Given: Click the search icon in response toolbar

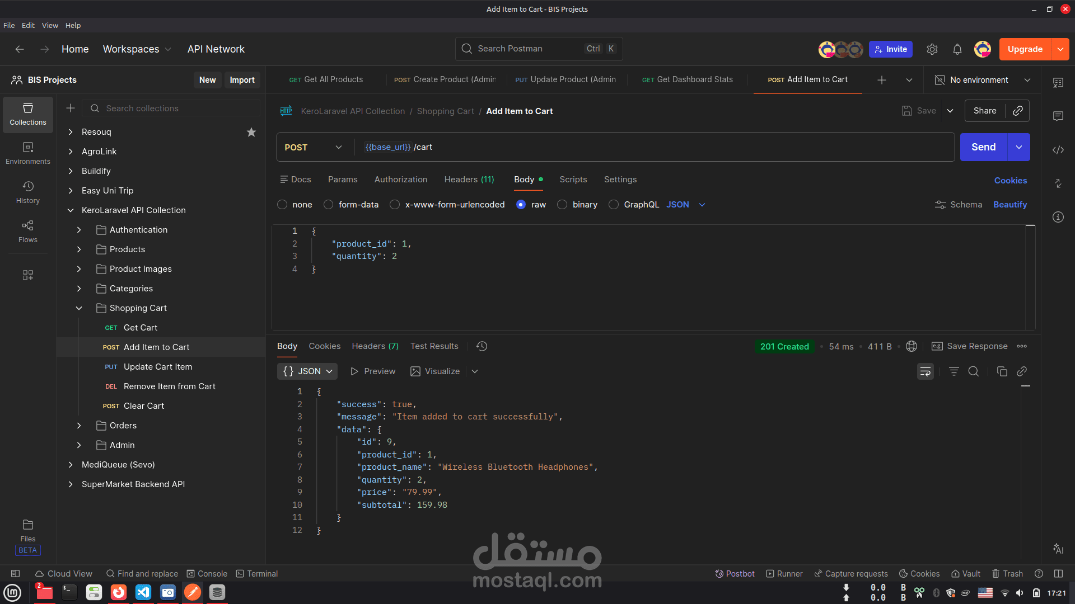Looking at the screenshot, I should click(x=973, y=371).
